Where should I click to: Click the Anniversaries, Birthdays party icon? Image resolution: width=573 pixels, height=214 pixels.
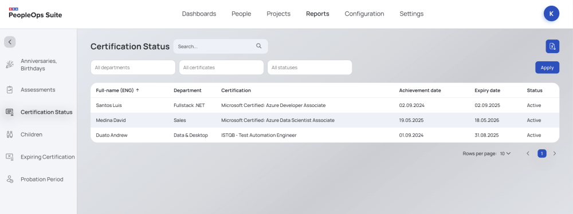pyautogui.click(x=10, y=65)
